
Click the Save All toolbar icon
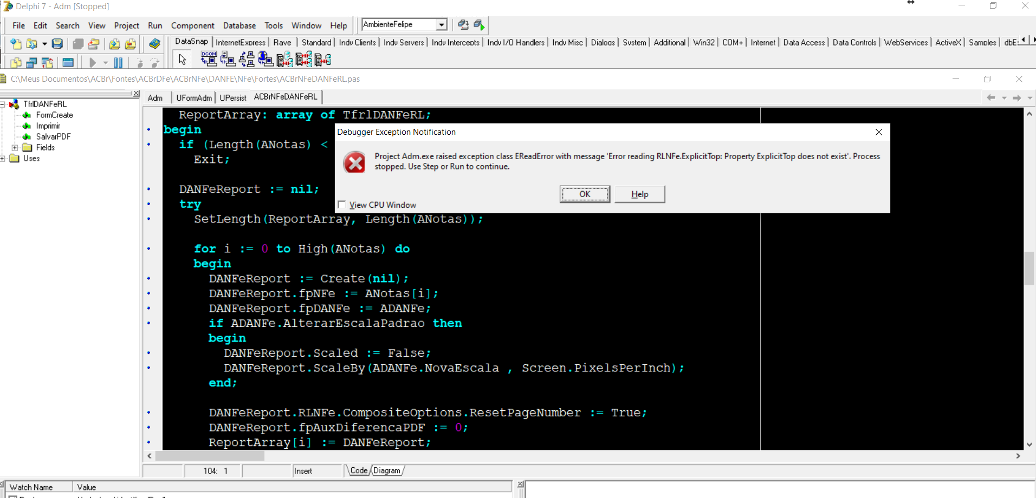pyautogui.click(x=78, y=44)
